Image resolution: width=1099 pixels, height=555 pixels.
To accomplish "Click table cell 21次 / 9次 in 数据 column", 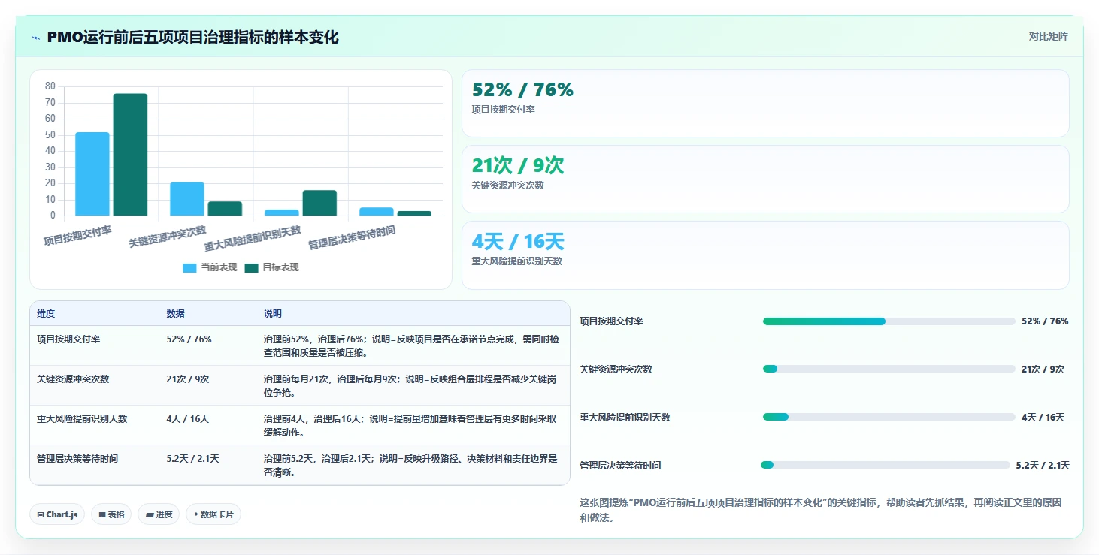I will 188,379.
